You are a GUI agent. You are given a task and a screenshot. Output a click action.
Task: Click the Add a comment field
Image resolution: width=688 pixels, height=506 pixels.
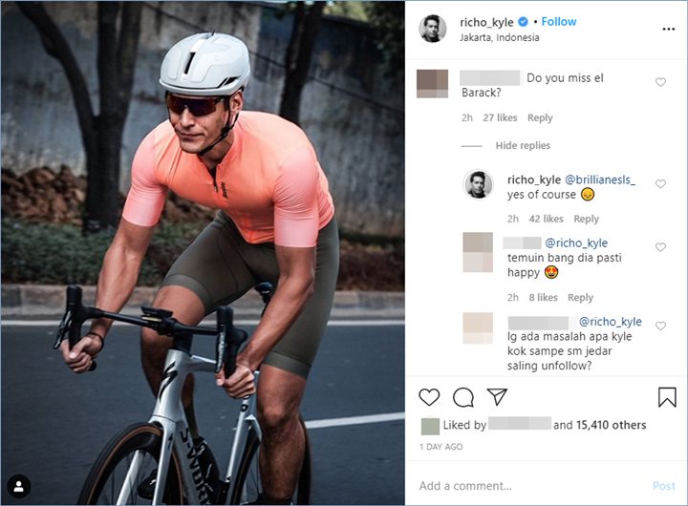(x=526, y=486)
